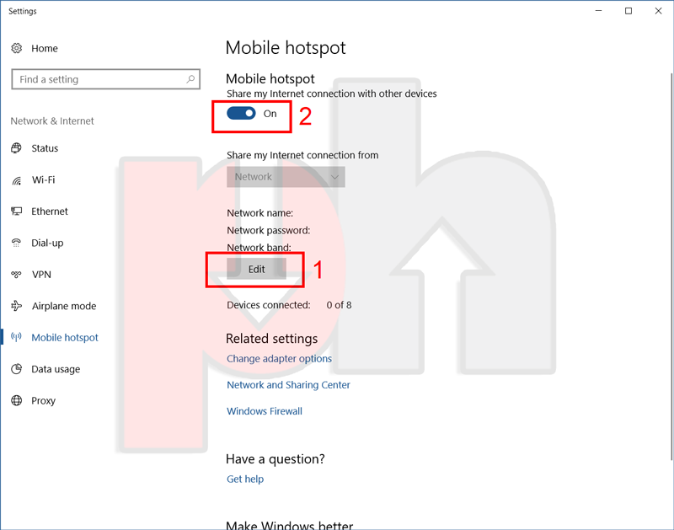Click the Ethernet monitor icon
The image size is (674, 530).
tap(16, 211)
